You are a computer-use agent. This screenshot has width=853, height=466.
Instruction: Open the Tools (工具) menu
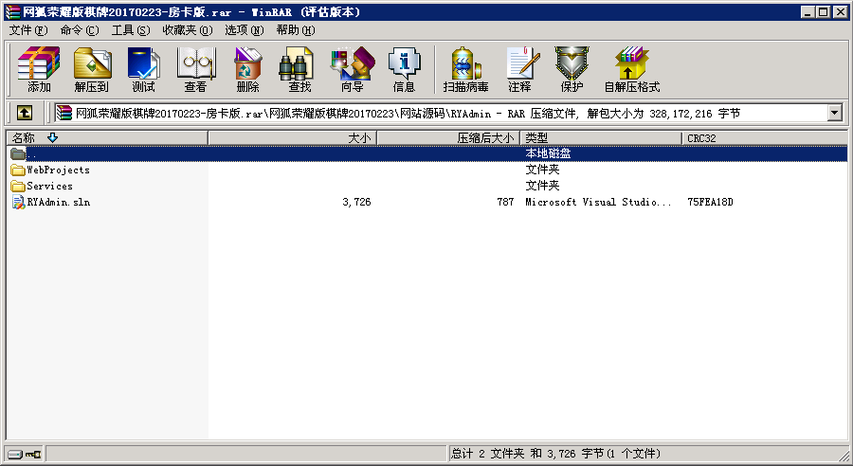pos(130,30)
